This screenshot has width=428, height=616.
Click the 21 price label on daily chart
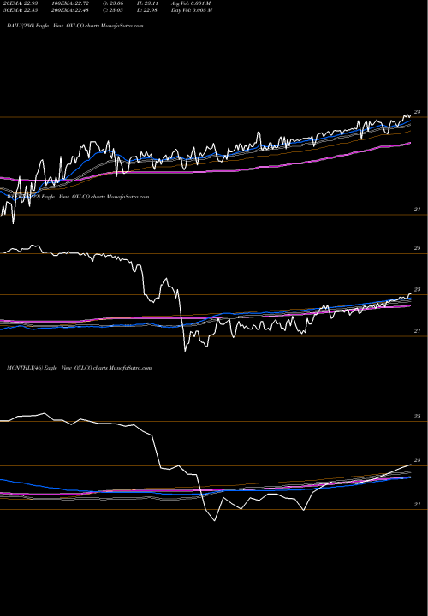[418, 210]
